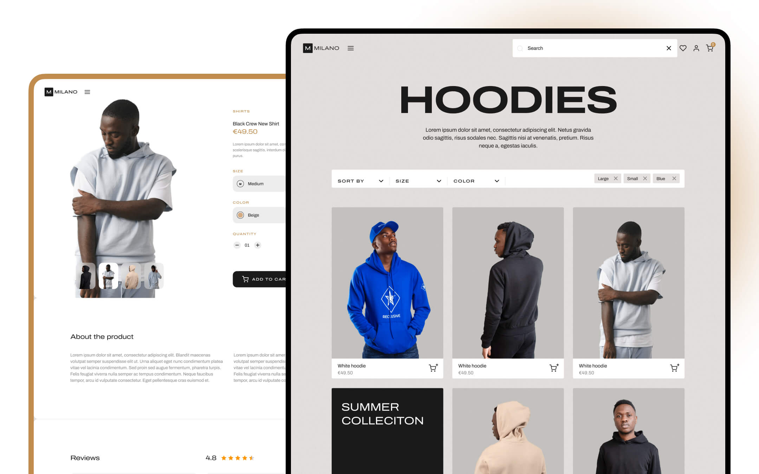759x474 pixels.
Task: Click the wishlist heart icon
Action: 683,48
